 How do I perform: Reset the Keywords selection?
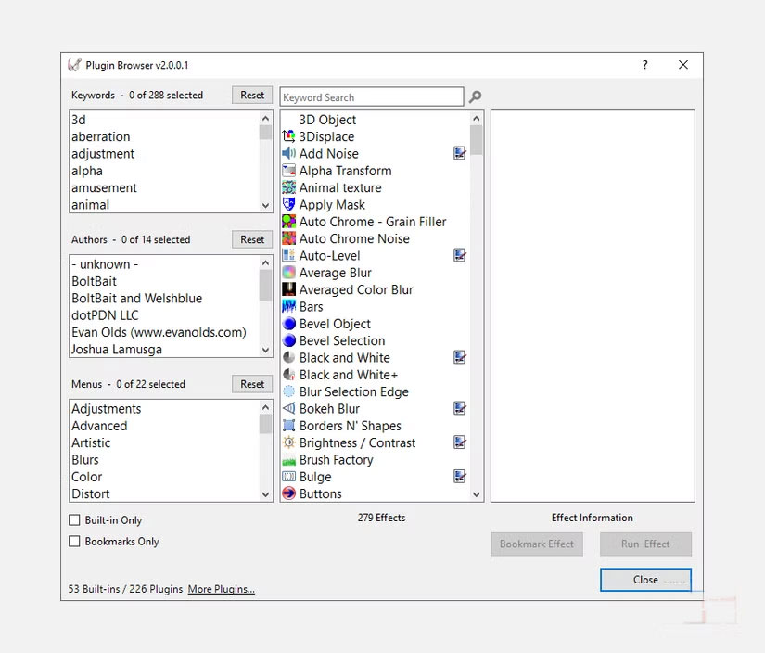point(251,95)
